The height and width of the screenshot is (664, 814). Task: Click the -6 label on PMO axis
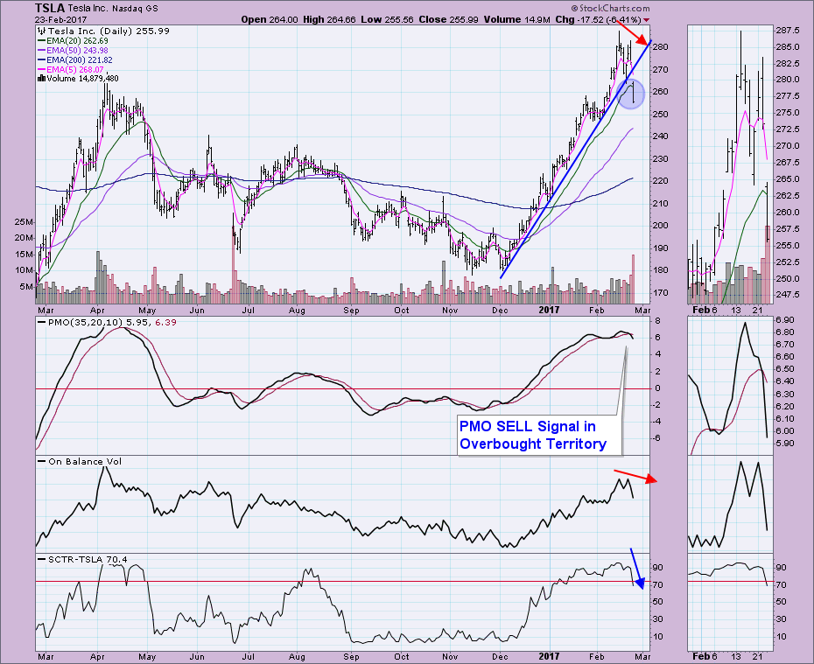click(x=656, y=438)
